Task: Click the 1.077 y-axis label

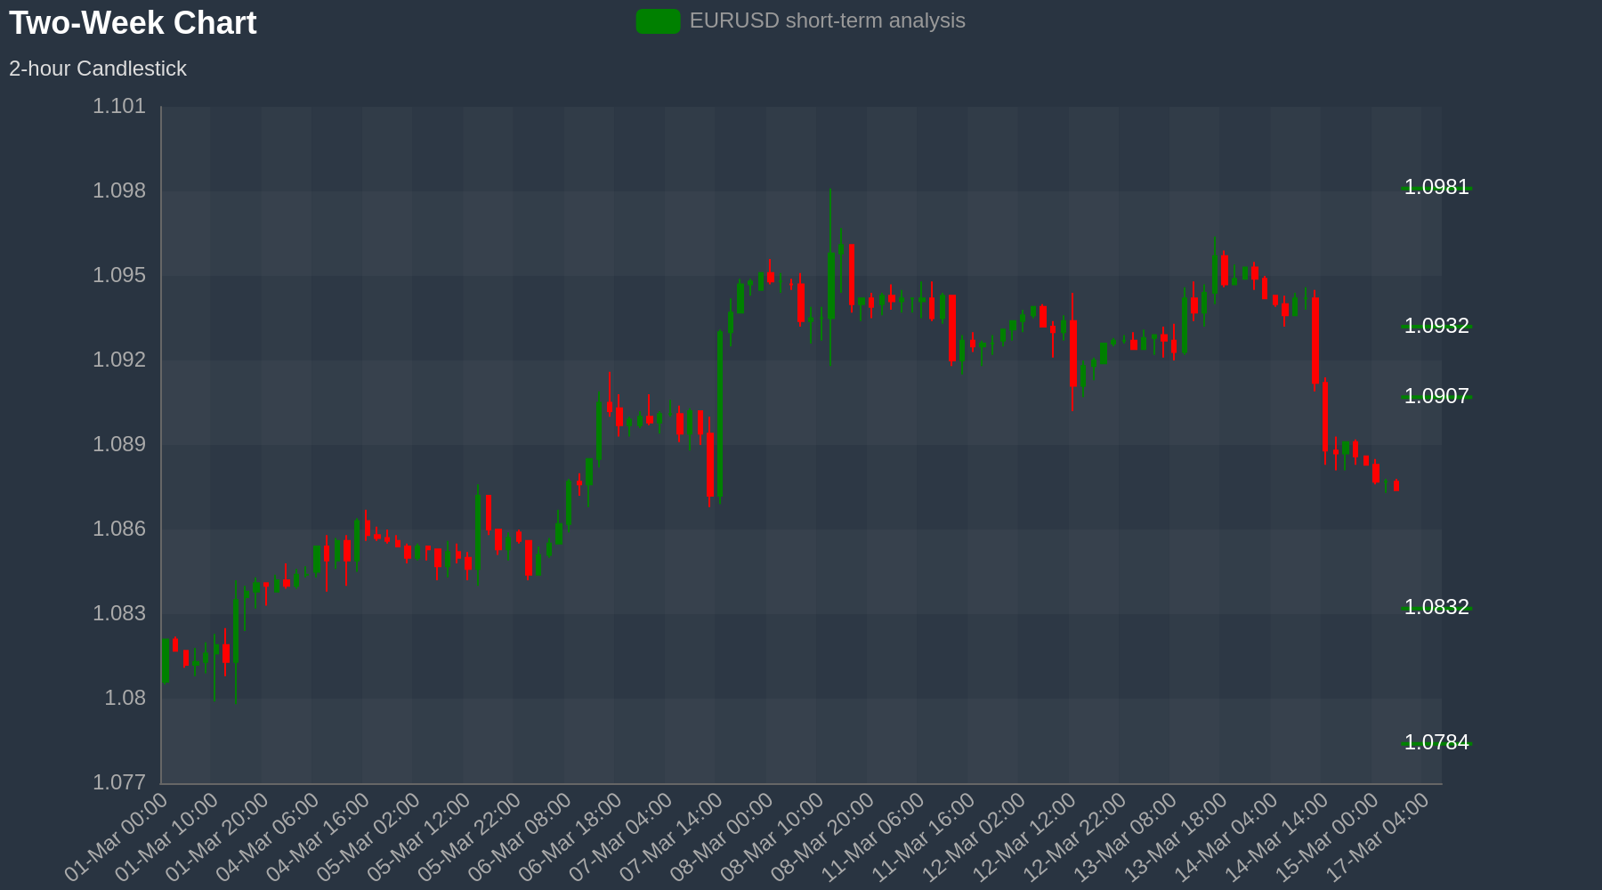Action: click(119, 783)
